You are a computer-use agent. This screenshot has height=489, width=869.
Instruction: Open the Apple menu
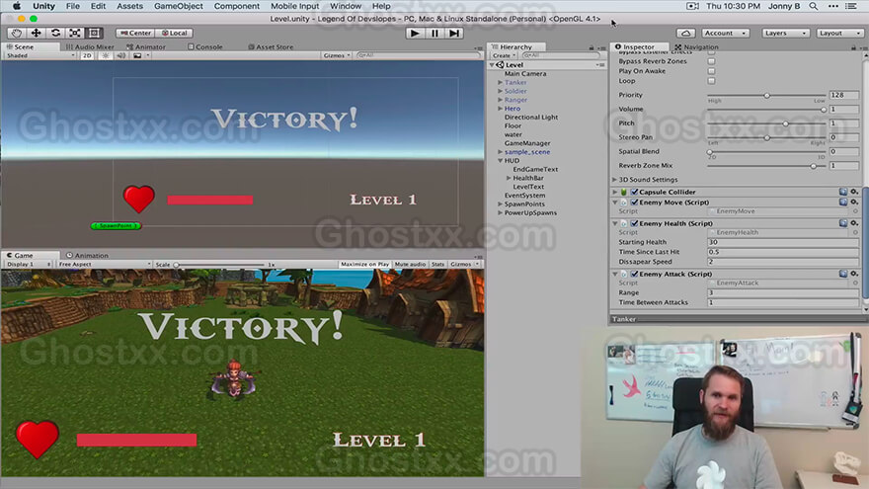pyautogui.click(x=17, y=6)
